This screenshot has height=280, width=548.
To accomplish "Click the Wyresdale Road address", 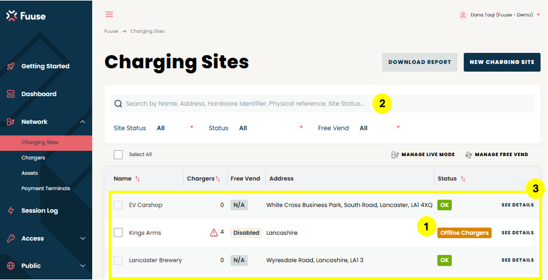I will (x=315, y=260).
